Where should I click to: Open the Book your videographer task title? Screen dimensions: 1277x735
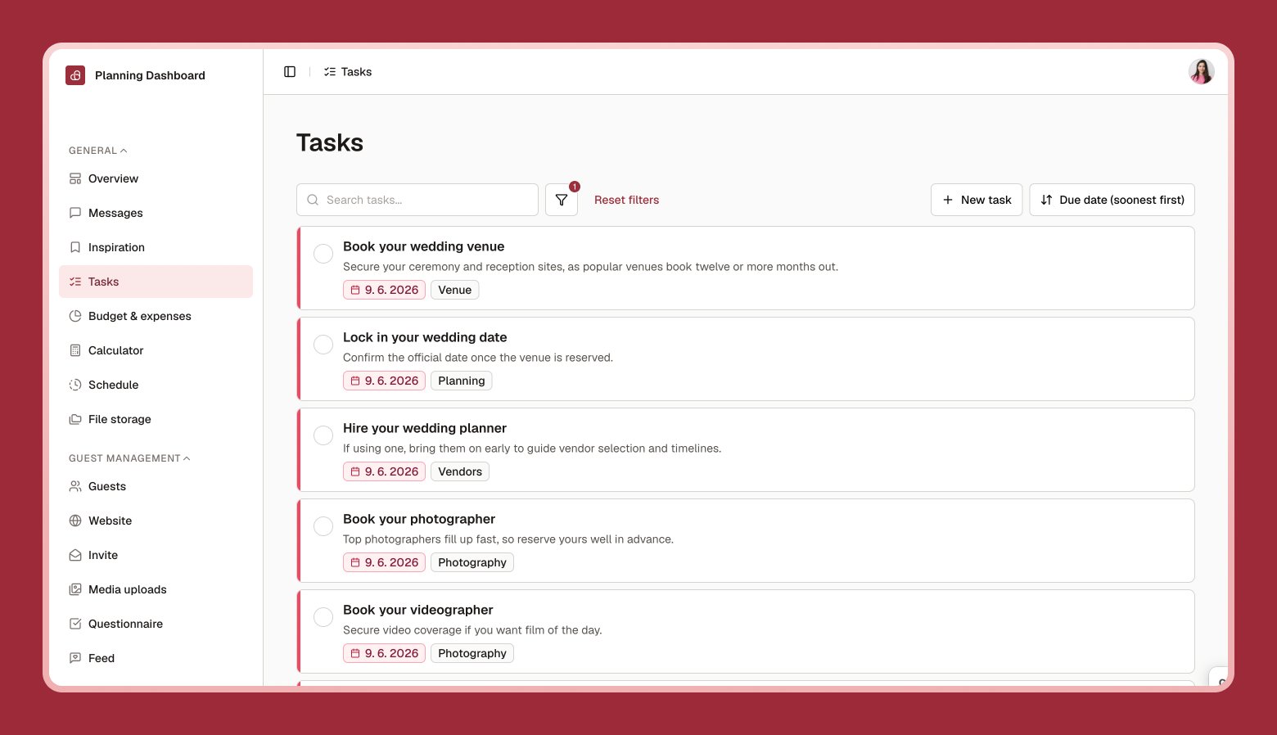point(418,610)
